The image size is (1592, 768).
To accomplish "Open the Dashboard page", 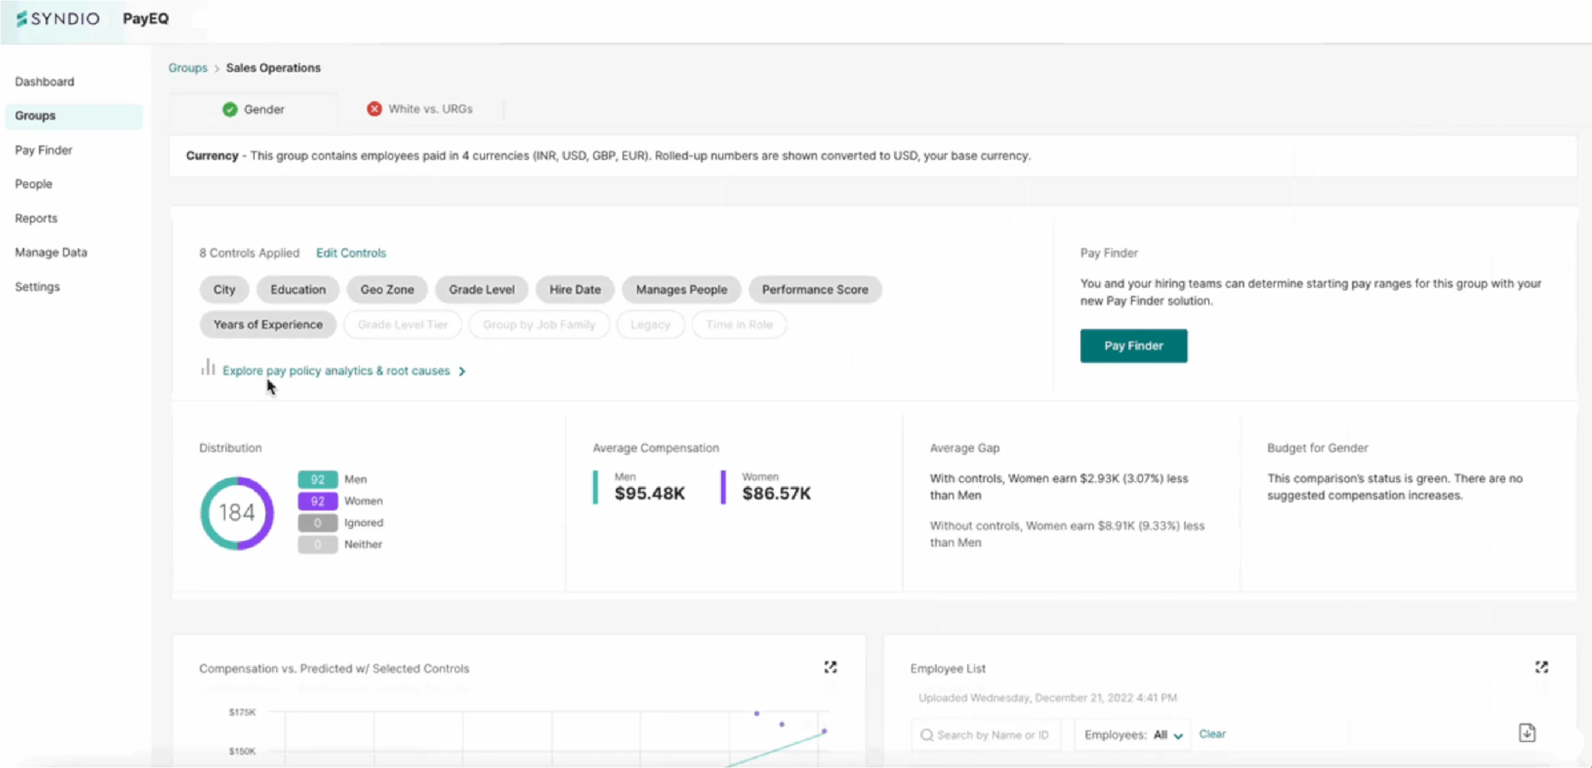I will [45, 82].
